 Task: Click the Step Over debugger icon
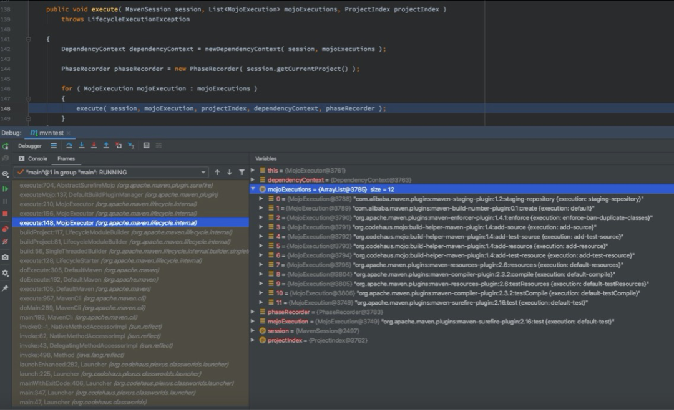[x=69, y=146]
